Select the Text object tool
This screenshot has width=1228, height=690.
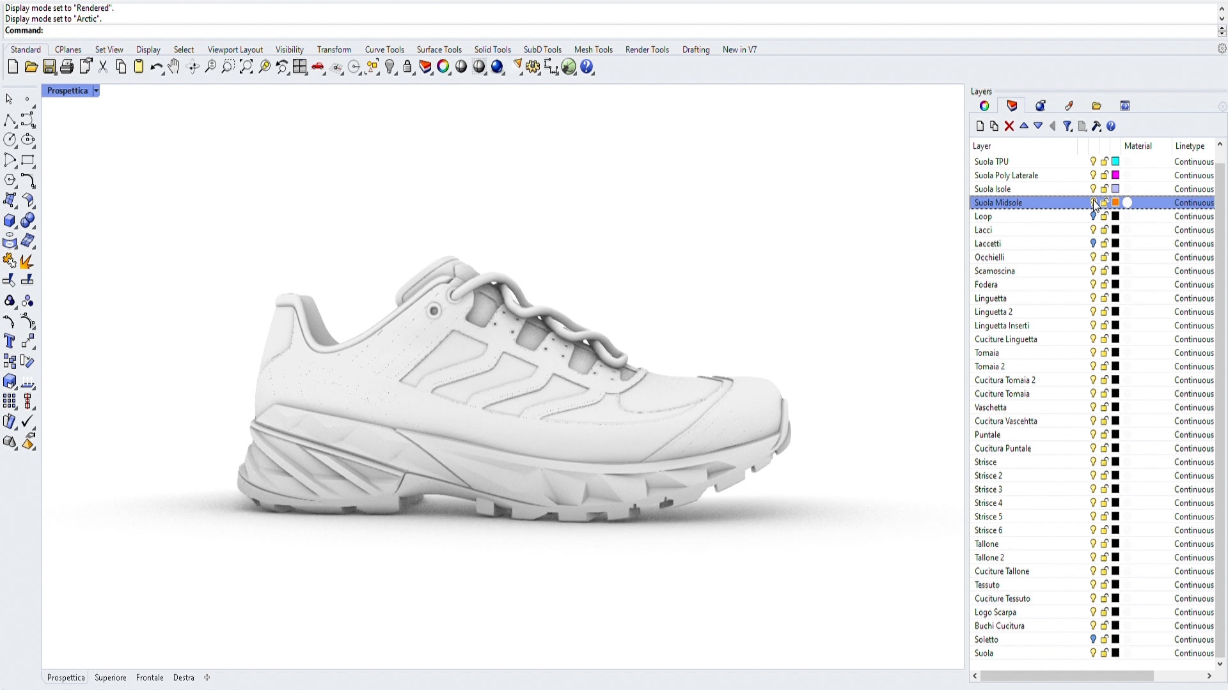pyautogui.click(x=10, y=341)
